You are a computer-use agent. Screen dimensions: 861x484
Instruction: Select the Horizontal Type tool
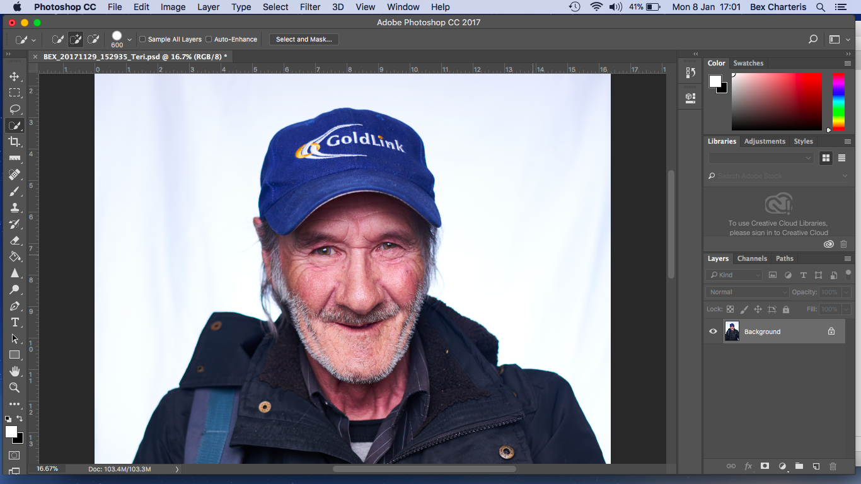click(14, 323)
